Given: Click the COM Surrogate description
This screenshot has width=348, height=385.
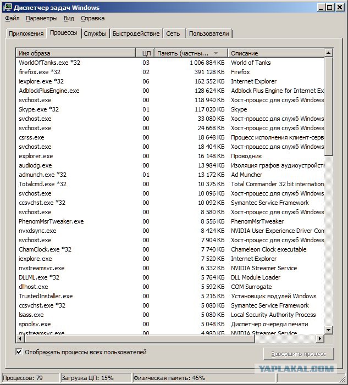Looking at the screenshot, I should tap(251, 287).
